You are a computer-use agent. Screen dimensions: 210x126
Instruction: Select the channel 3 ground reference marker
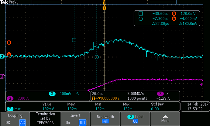[x=2, y=76]
